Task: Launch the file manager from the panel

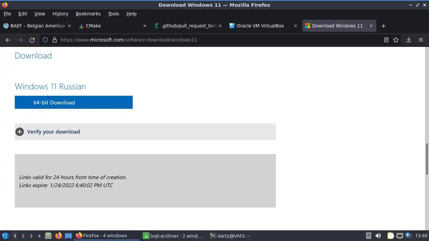Action: (48, 236)
